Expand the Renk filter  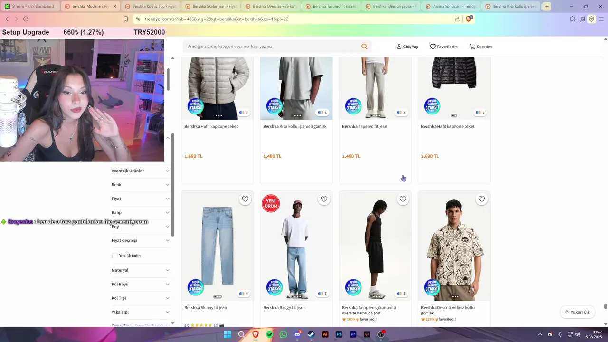click(x=140, y=185)
